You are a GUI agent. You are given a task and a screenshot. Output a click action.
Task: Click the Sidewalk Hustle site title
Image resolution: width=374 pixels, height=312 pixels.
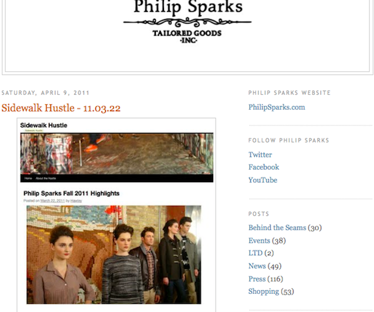(x=44, y=125)
